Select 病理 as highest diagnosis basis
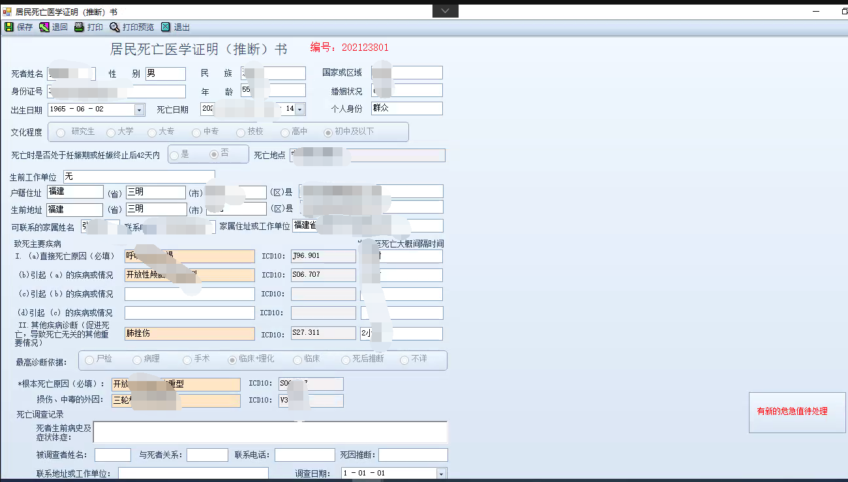 (137, 360)
